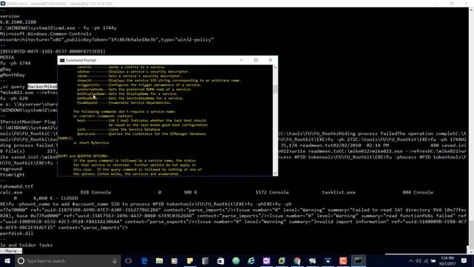Click the Command Prompt window title icon
474x267 pixels.
click(62, 60)
